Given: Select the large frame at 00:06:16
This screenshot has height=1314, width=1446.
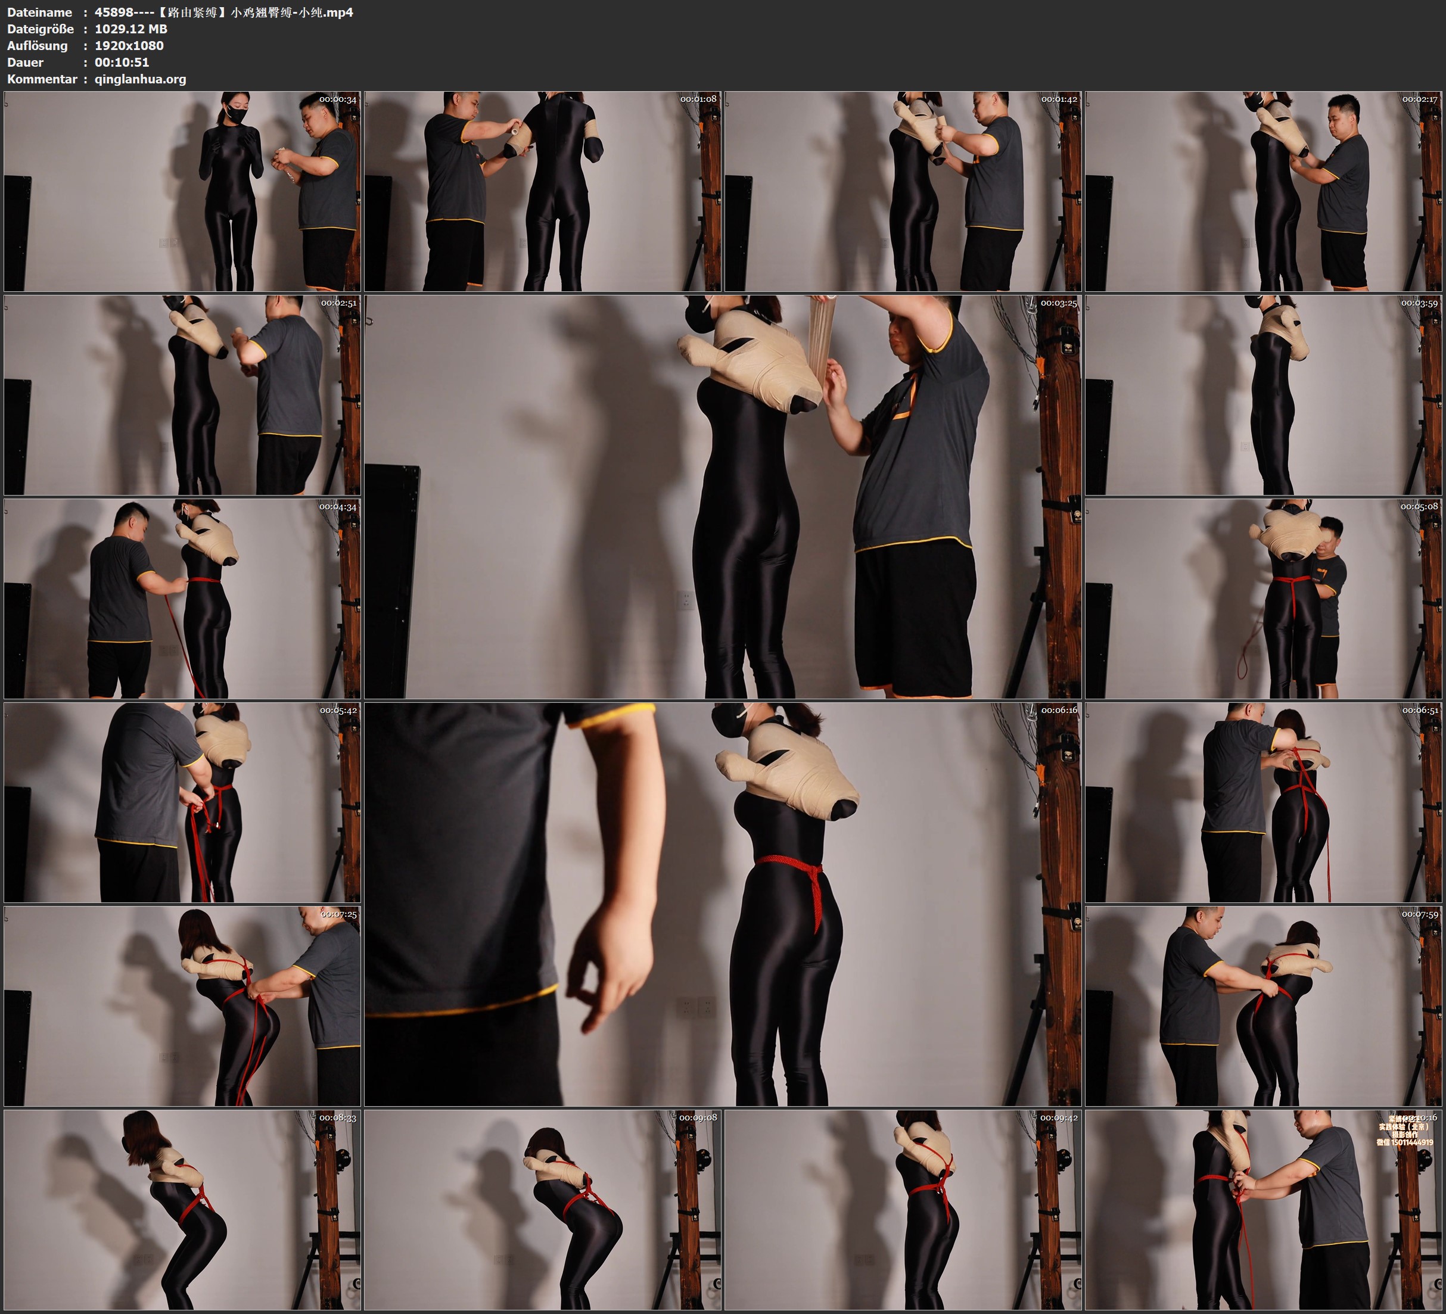Looking at the screenshot, I should (x=723, y=904).
